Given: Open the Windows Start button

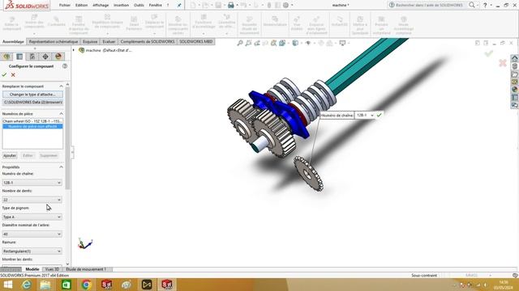Looking at the screenshot, I should click(x=7, y=285).
